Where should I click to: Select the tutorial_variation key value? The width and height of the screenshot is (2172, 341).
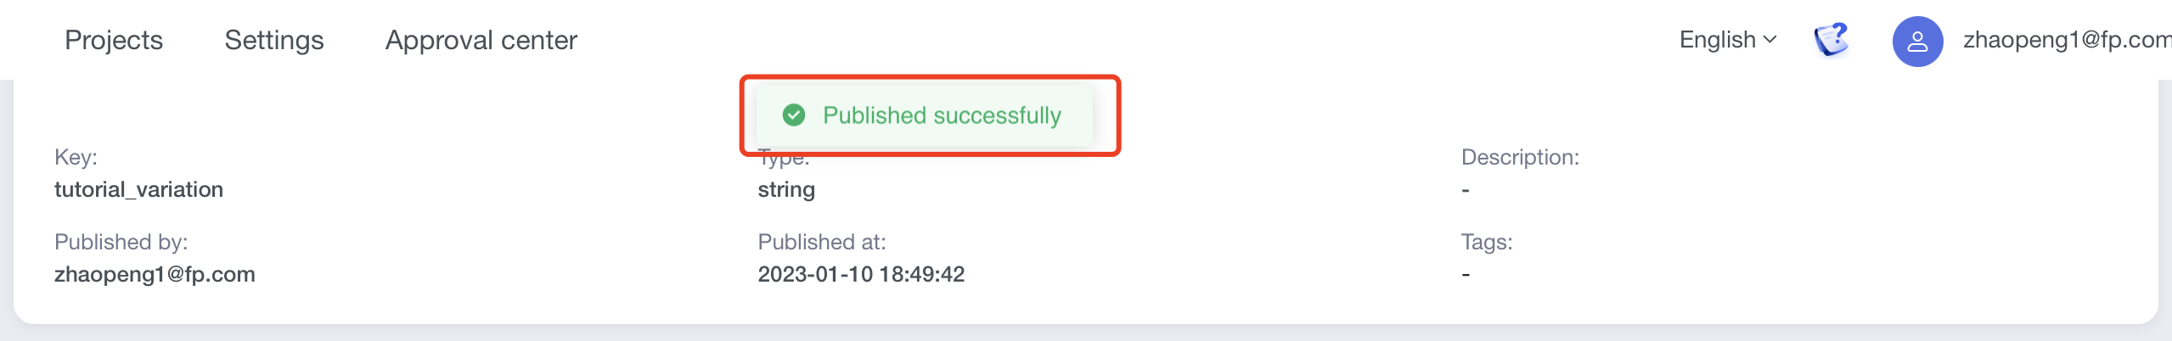click(138, 189)
